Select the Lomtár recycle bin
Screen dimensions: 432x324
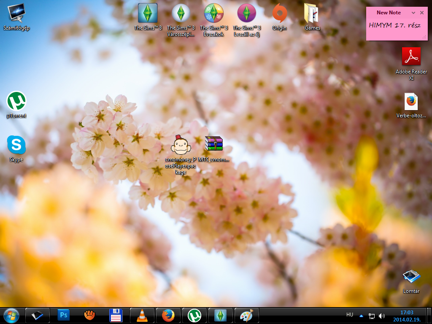pos(411,281)
